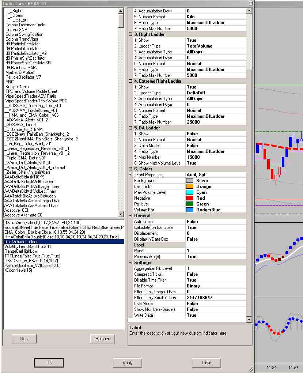This screenshot has width=303, height=373.
Task: Click Filter Only SmallerThan value 2147483647
Action: (x=216, y=298)
